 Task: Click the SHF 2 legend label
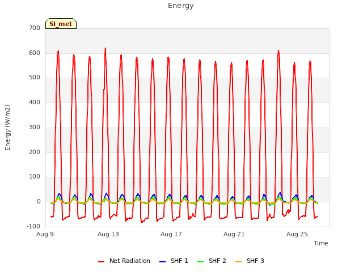[217, 261]
